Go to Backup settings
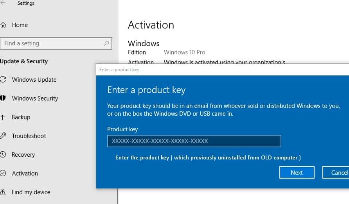349x204 pixels. pos(21,117)
